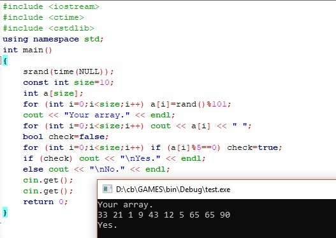Click the "bool check=false;" line
Viewport: 336px width, 238px height.
click(66, 137)
